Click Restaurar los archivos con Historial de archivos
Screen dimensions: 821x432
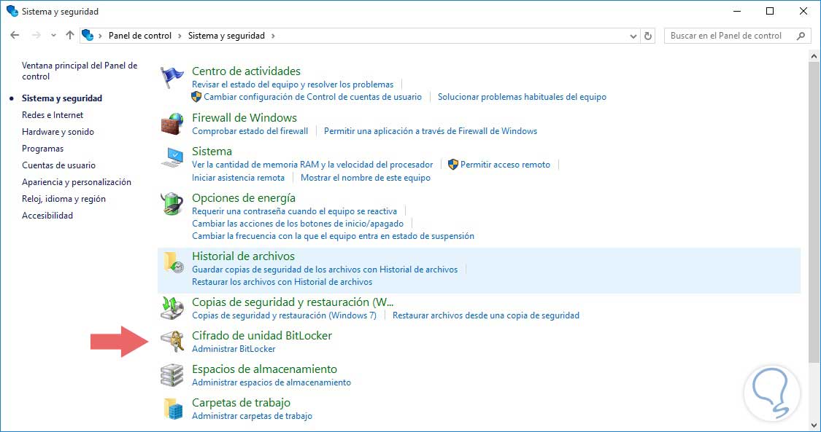tap(282, 281)
